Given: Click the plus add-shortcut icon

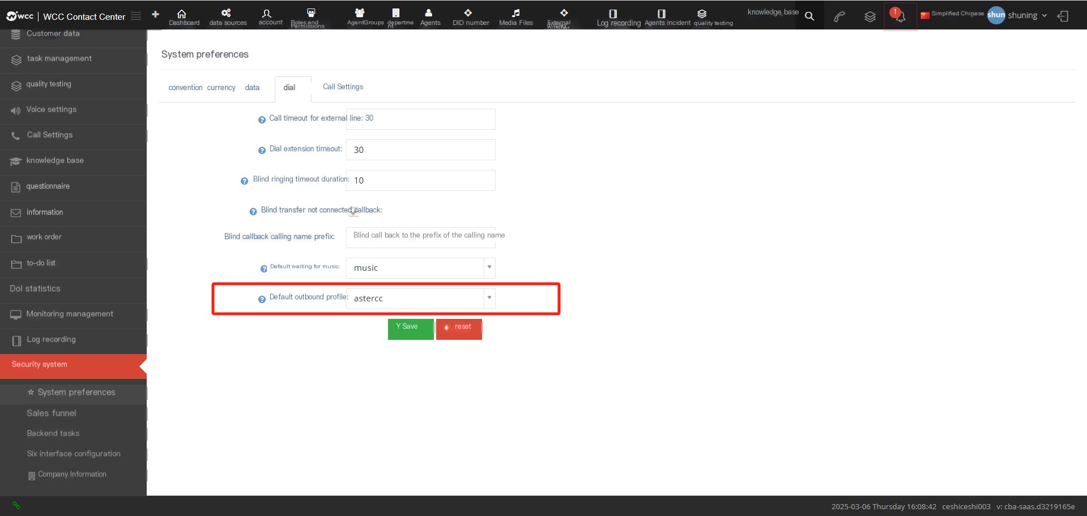Looking at the screenshot, I should 155,14.
